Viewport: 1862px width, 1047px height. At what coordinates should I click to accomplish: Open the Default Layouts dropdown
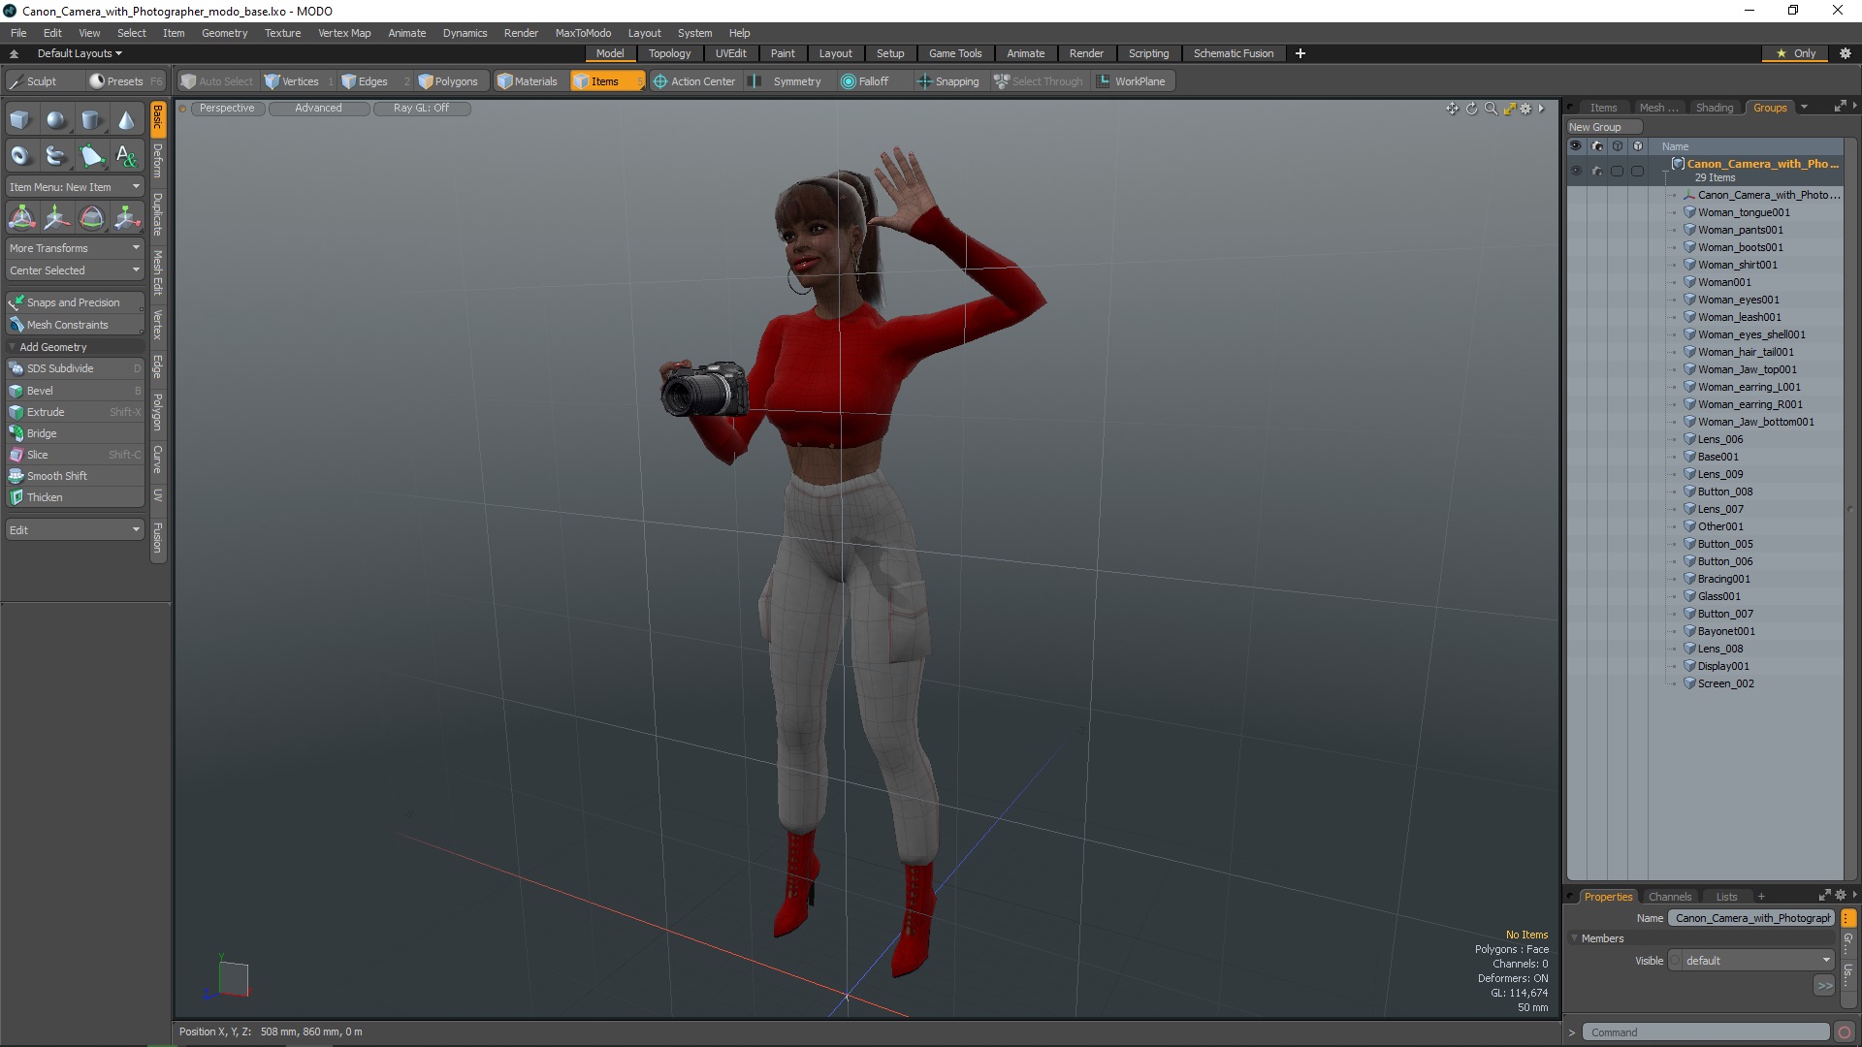point(79,53)
